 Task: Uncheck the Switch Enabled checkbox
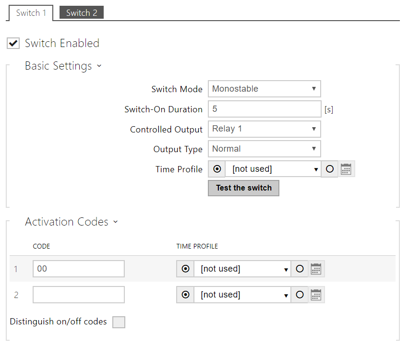[13, 43]
